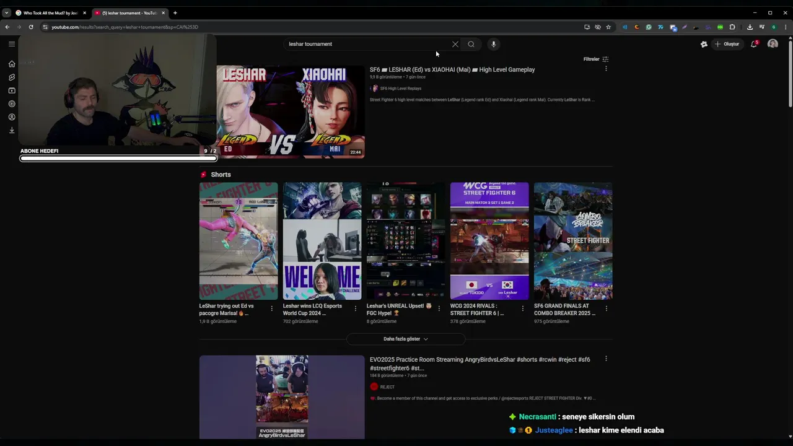Open Shorts from the left sidebar

click(x=12, y=77)
